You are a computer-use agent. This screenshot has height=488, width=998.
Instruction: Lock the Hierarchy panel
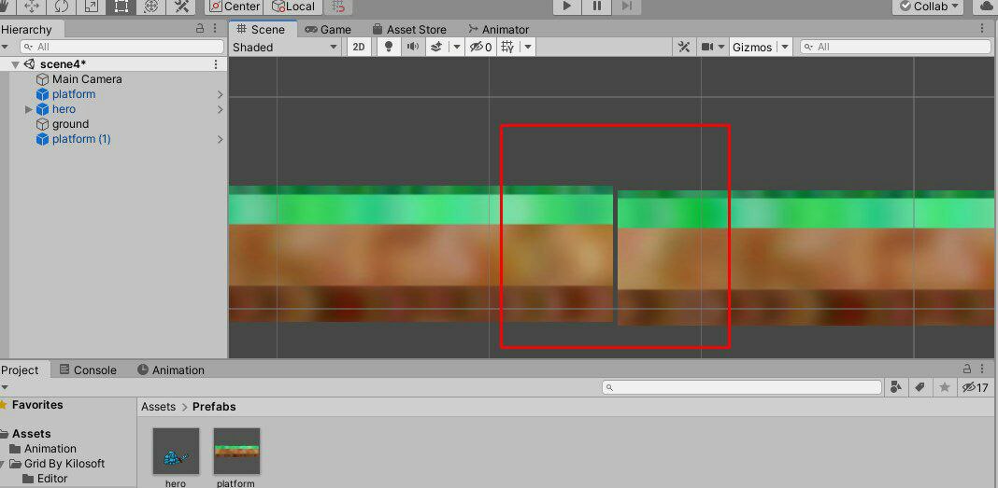click(200, 29)
